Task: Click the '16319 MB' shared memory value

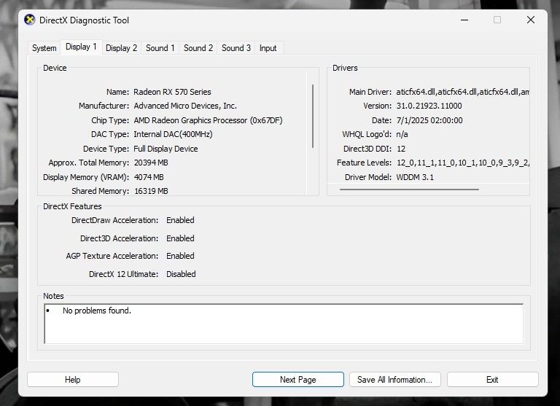Action: pos(151,191)
